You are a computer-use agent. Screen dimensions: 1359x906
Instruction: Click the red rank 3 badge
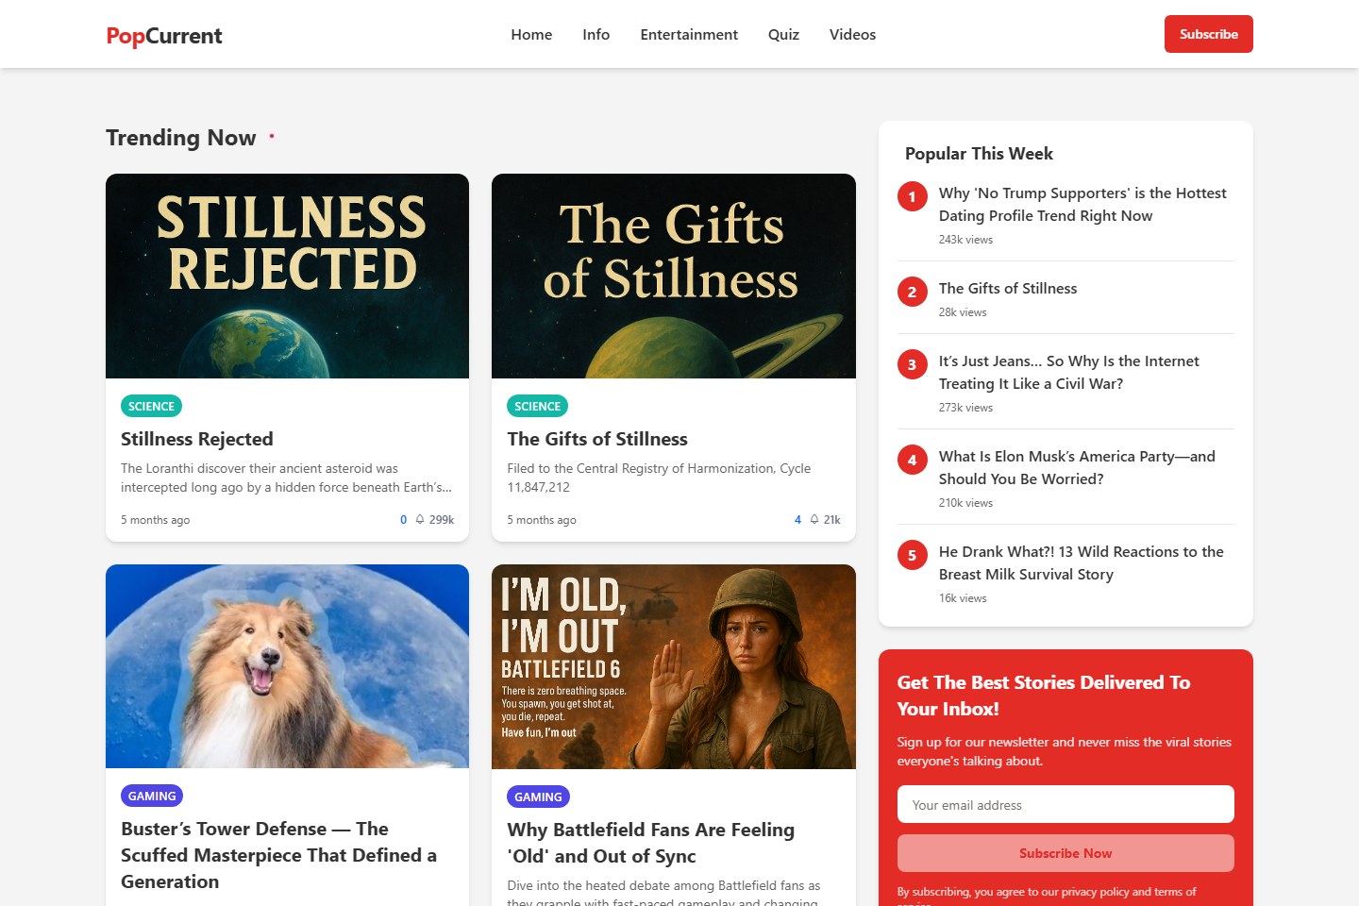coord(912,365)
